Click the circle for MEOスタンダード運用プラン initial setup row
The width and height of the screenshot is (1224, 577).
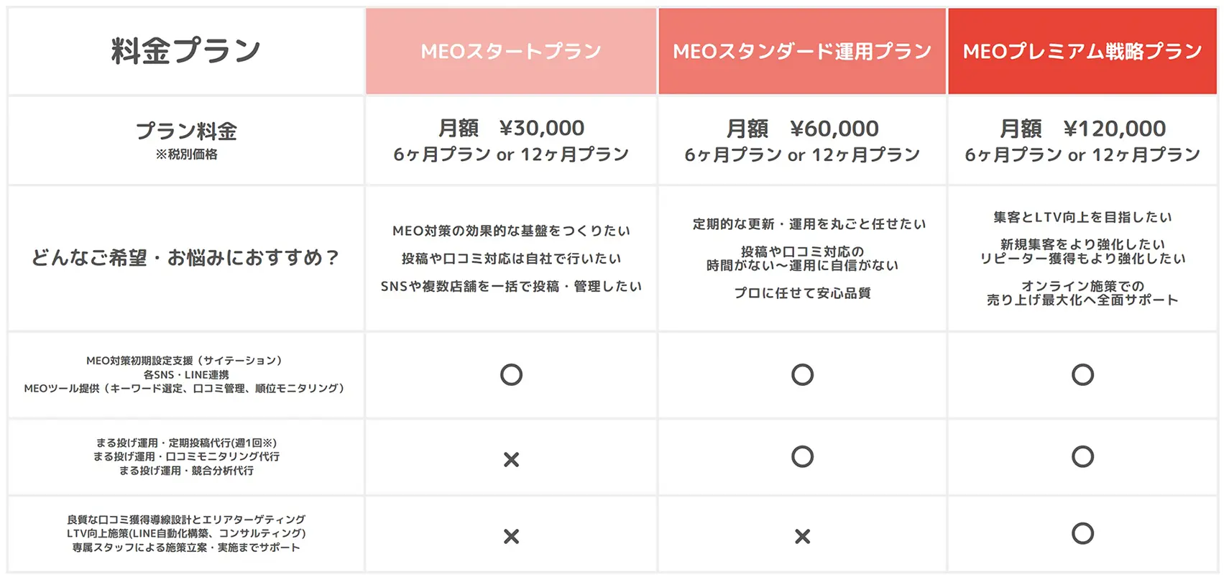802,374
